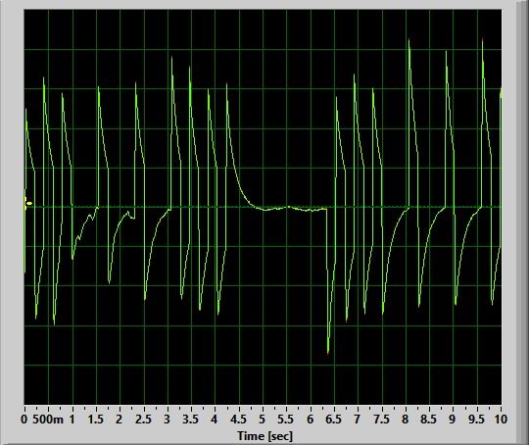
Task: Click the deepest waveform trough near 6.4 seconds
Action: click(x=328, y=352)
